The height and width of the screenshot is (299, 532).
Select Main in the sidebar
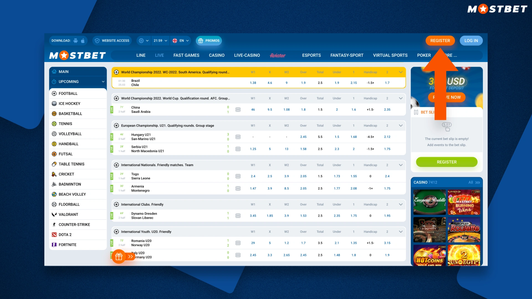click(x=78, y=72)
